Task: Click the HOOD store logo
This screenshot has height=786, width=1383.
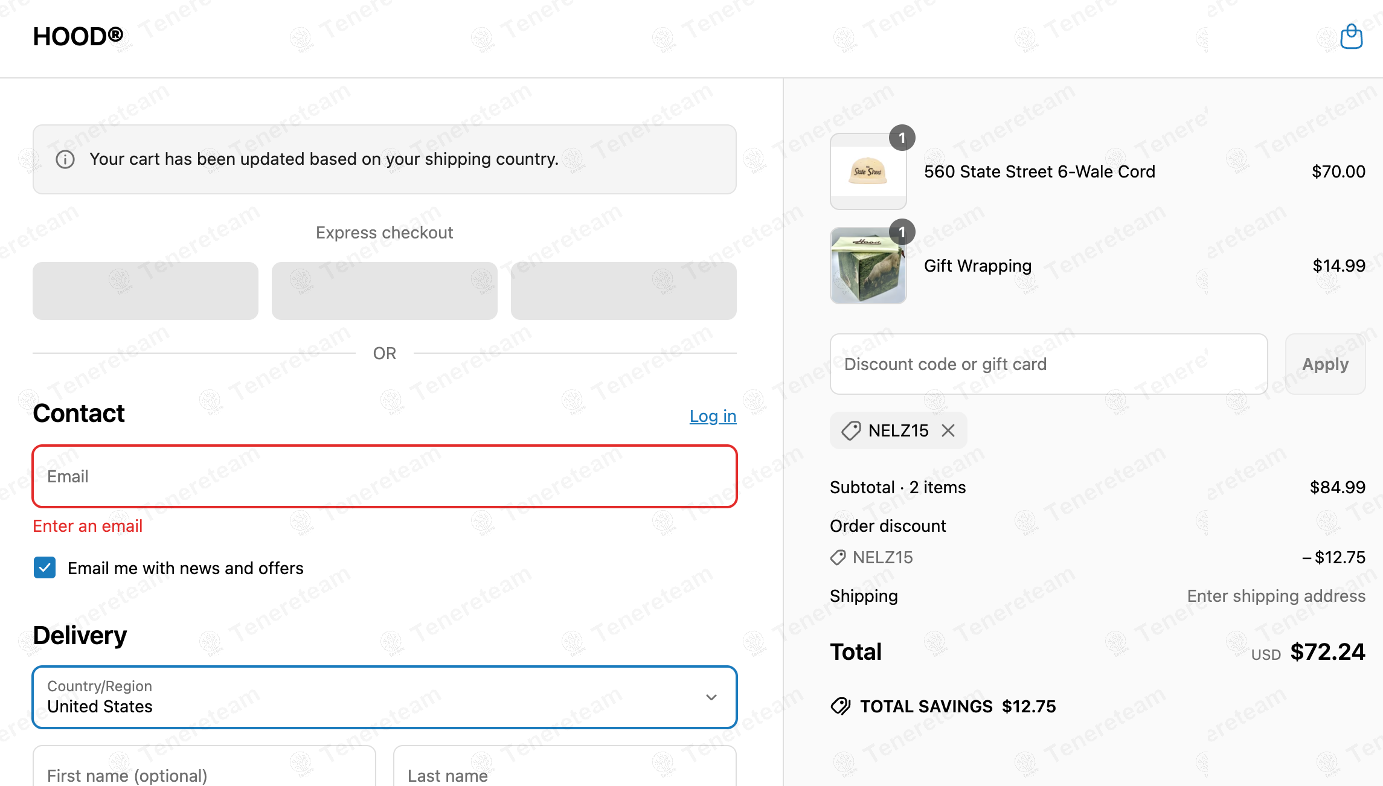Action: tap(78, 37)
